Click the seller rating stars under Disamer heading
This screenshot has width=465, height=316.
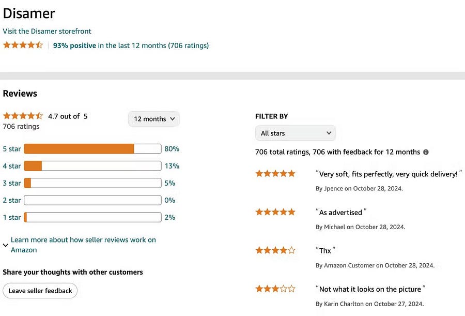(23, 45)
